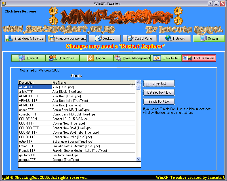Open the Windows components section
This screenshot has height=181, width=227.
(x=67, y=39)
